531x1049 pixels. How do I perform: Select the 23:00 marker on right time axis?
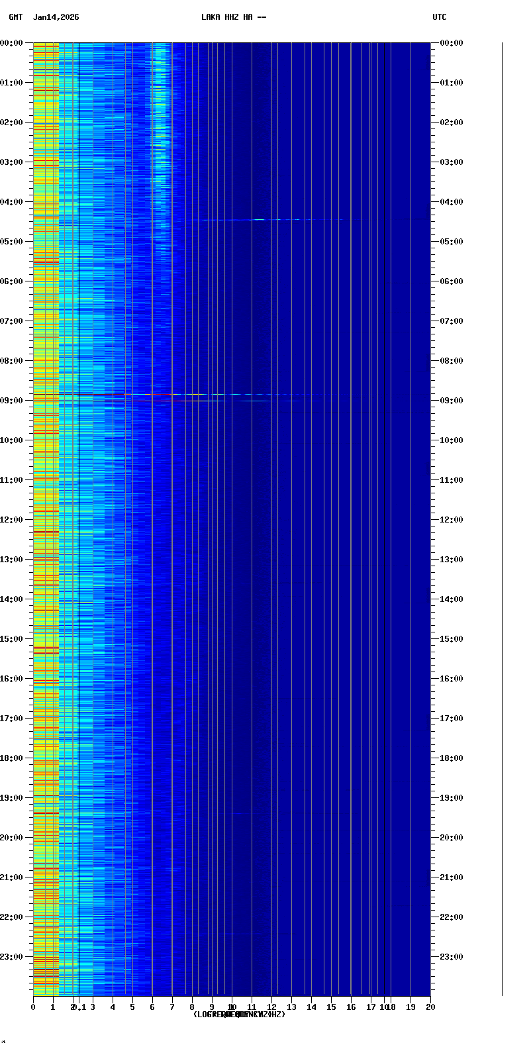click(x=452, y=957)
